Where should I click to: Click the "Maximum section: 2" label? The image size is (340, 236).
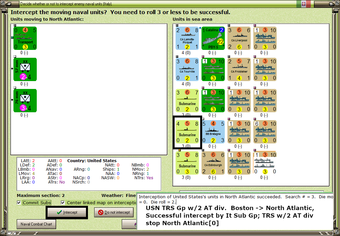coord(41,195)
